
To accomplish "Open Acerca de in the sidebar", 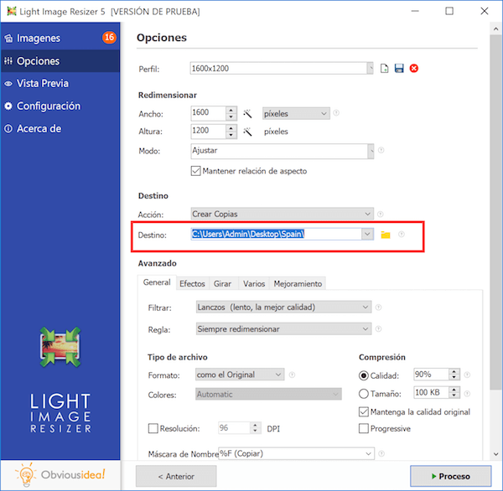I will point(60,128).
